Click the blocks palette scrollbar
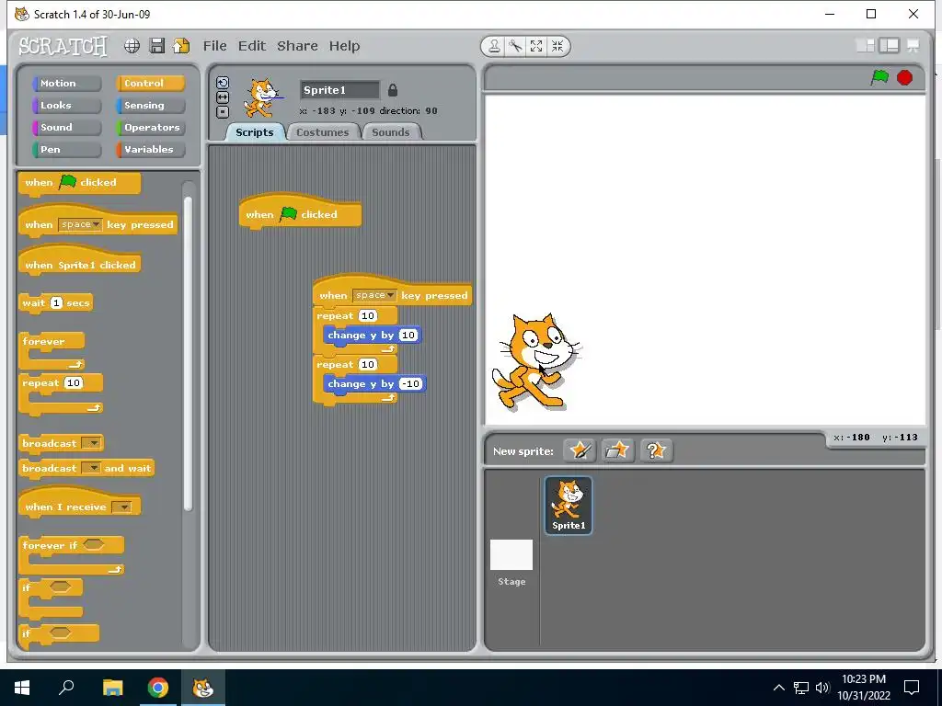This screenshot has width=942, height=706. tap(188, 354)
